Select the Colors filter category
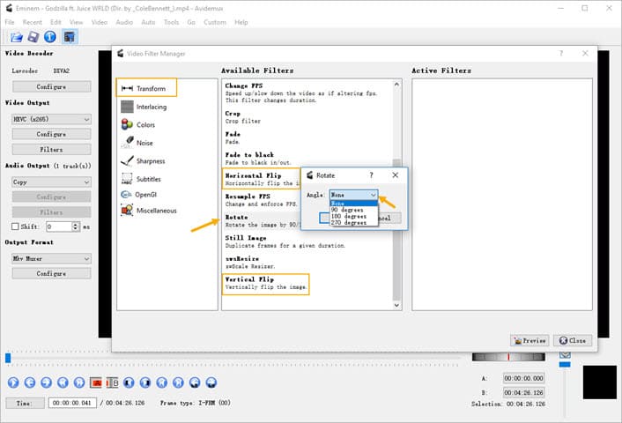Viewport: 622px width, 423px height. coord(144,125)
